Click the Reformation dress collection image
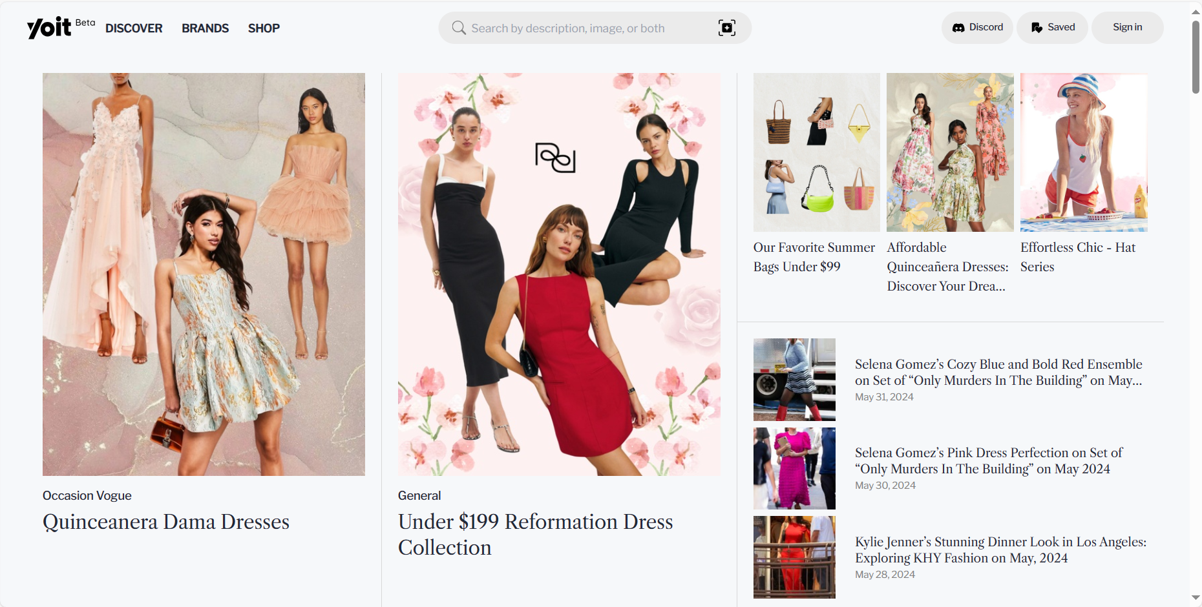1202x607 pixels. tap(559, 274)
